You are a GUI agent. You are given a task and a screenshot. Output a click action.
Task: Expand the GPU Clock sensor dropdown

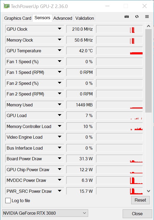[59, 29]
